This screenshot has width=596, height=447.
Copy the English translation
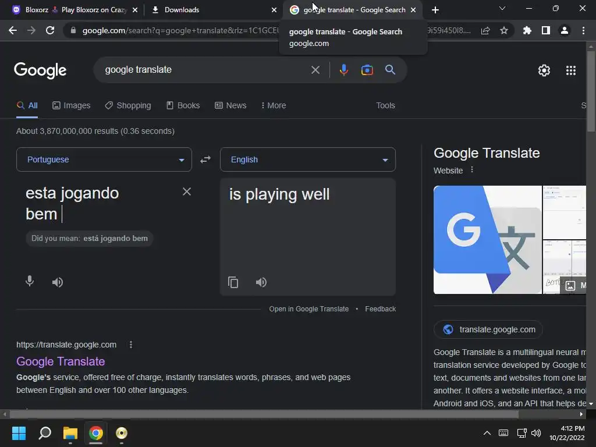pyautogui.click(x=233, y=282)
